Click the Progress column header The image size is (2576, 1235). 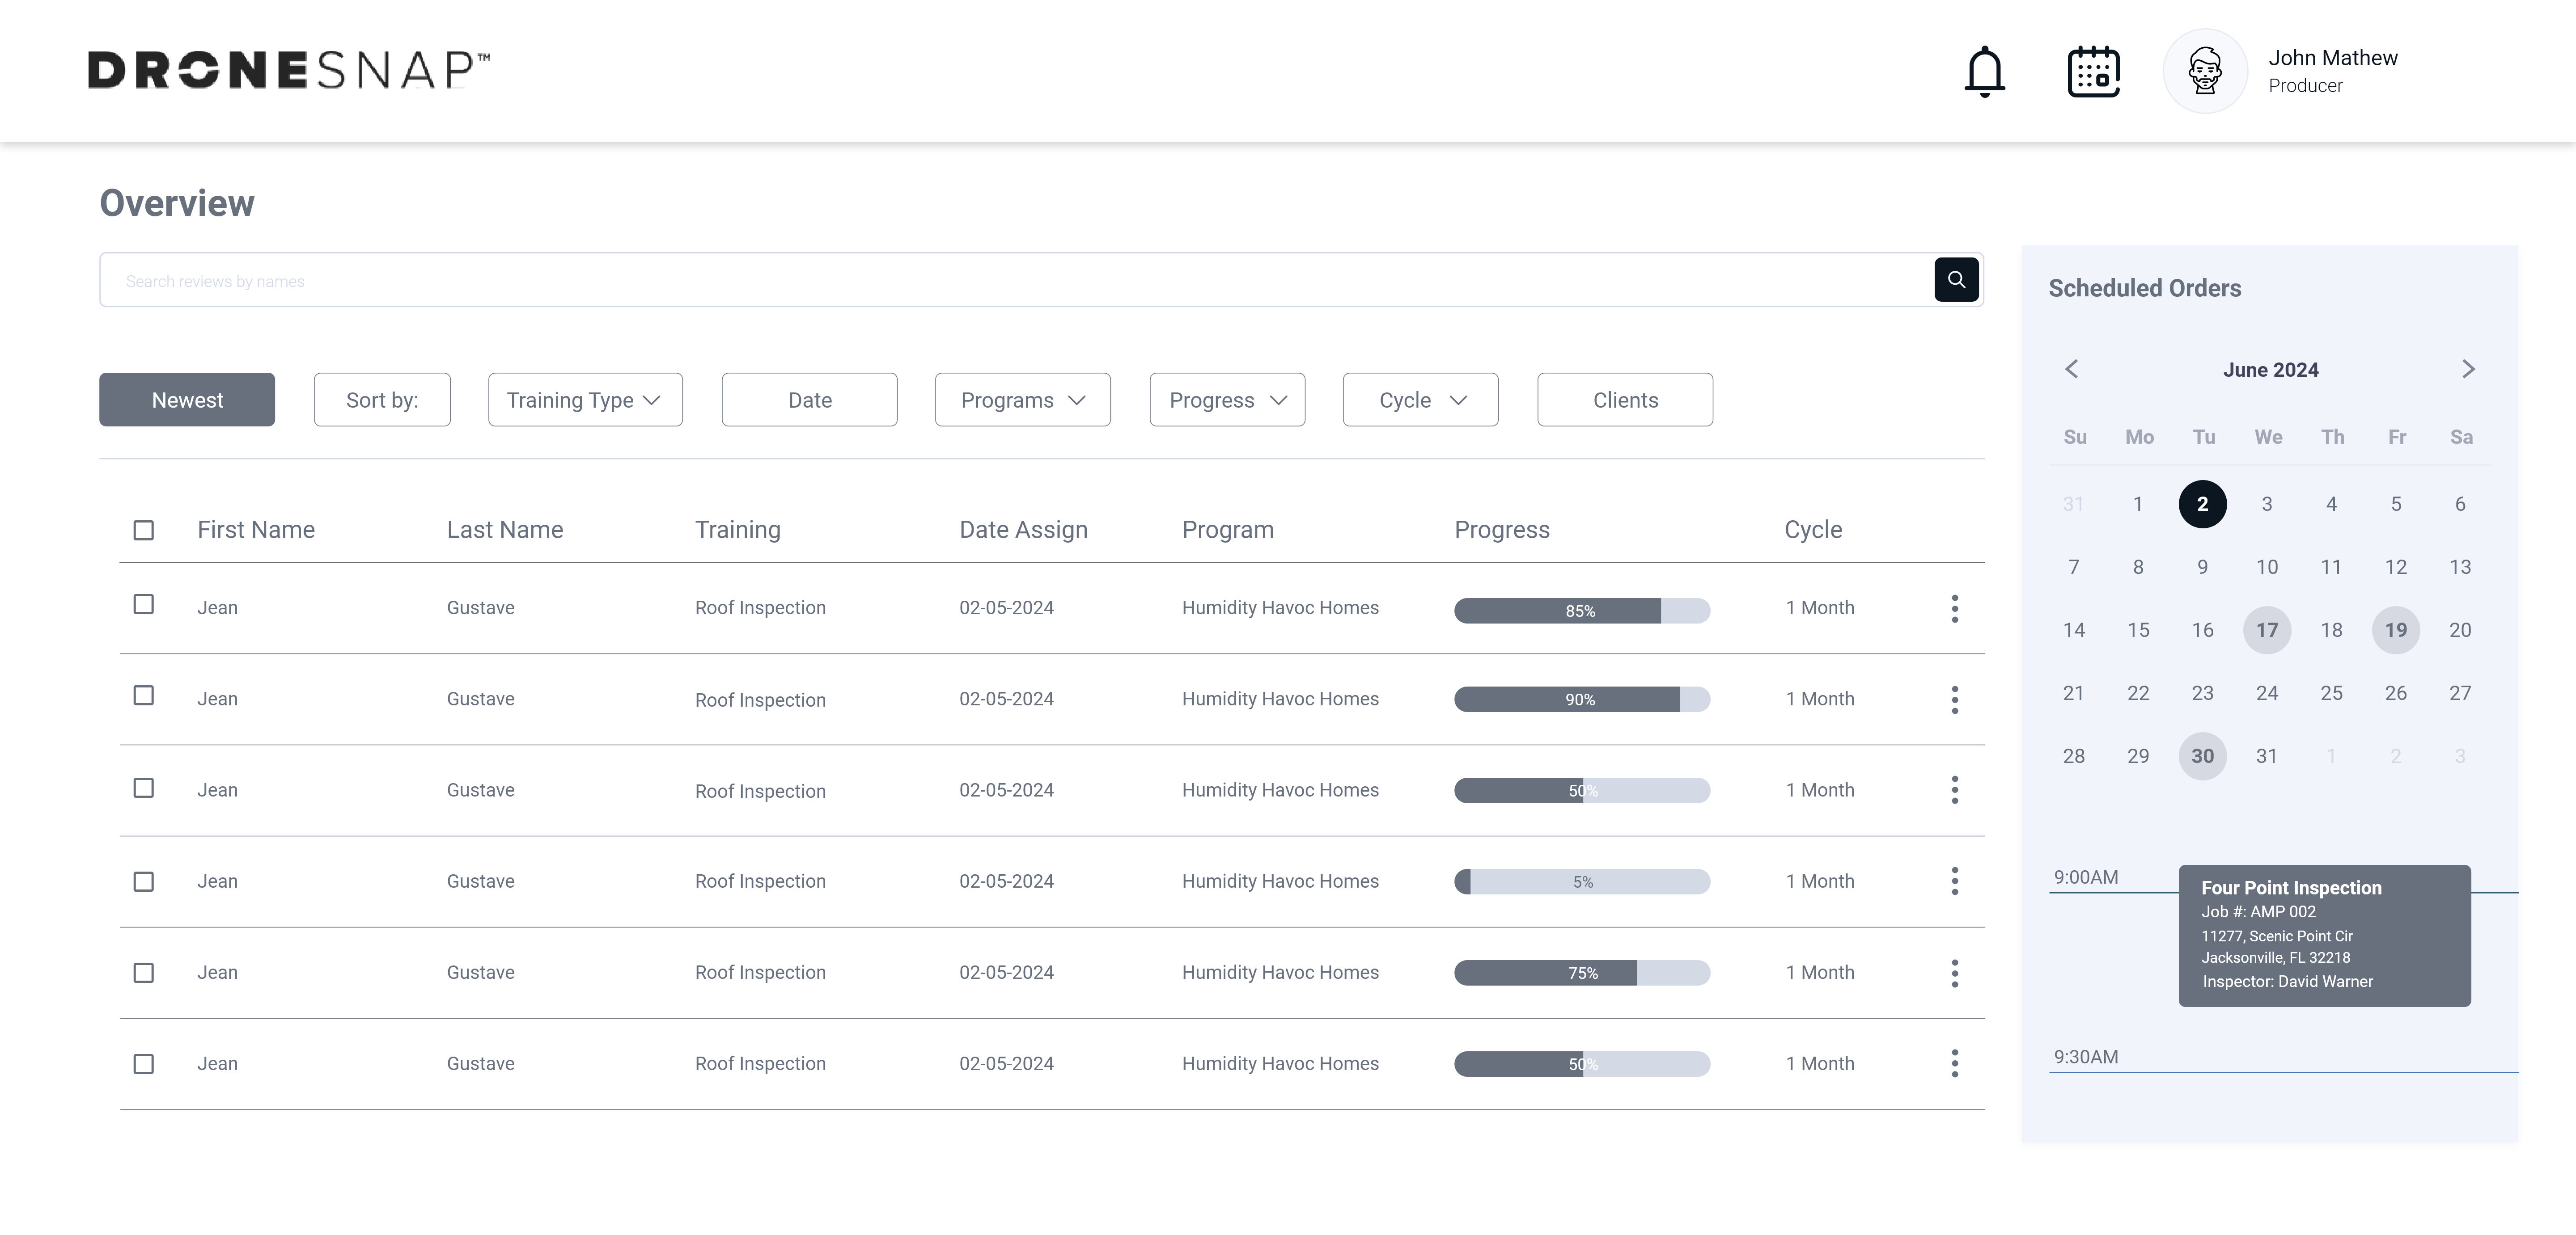click(1502, 530)
